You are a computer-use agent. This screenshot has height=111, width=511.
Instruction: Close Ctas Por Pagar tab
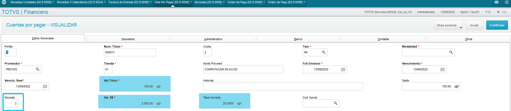click(191, 2)
